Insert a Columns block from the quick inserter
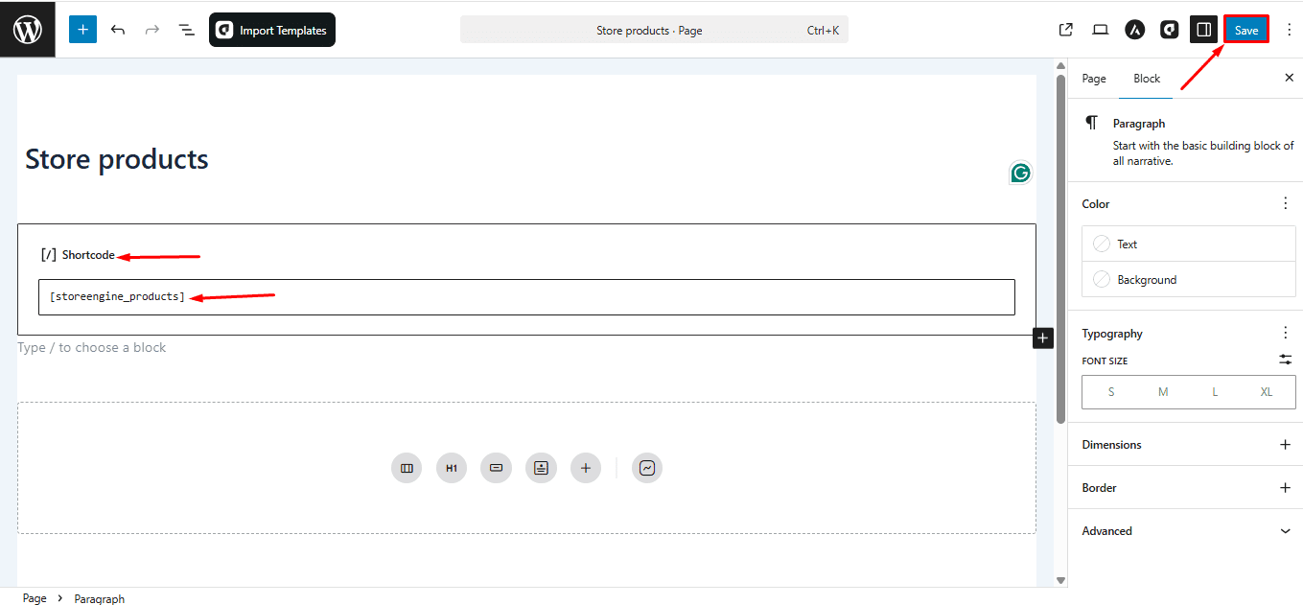1303x605 pixels. pyautogui.click(x=406, y=468)
